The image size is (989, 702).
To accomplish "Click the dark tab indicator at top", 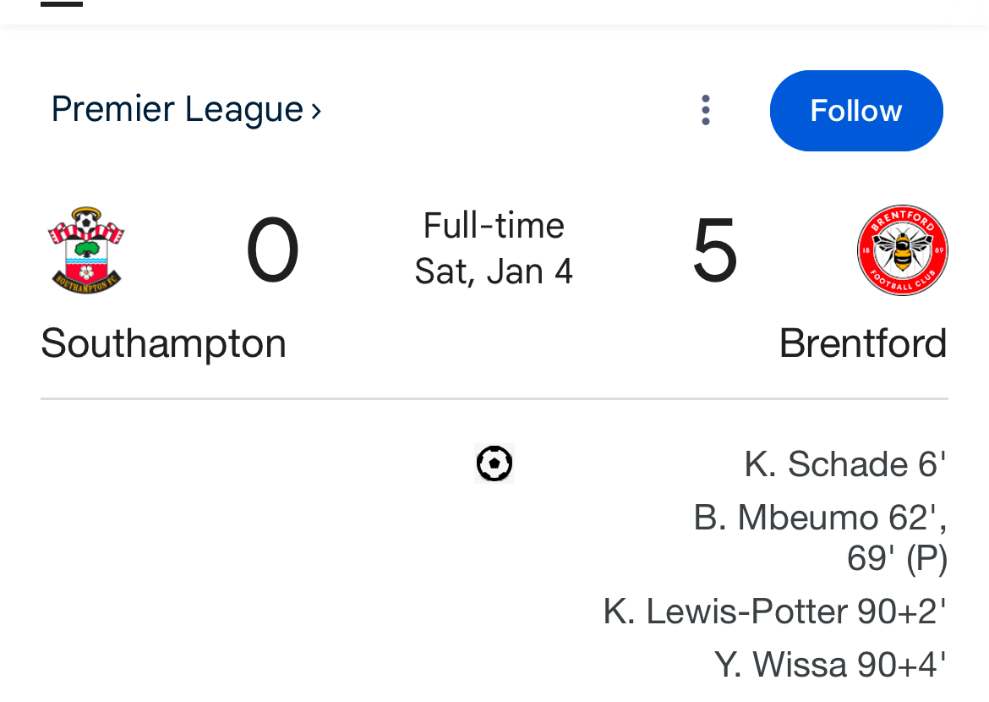I will point(62,3).
